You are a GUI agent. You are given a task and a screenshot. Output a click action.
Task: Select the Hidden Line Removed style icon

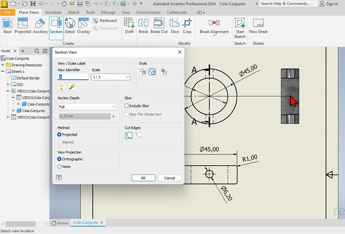click(152, 72)
